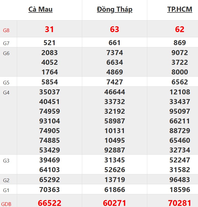The image size is (198, 207).
Task: Click TP.HCM special prize 70281
Action: tap(180, 203)
